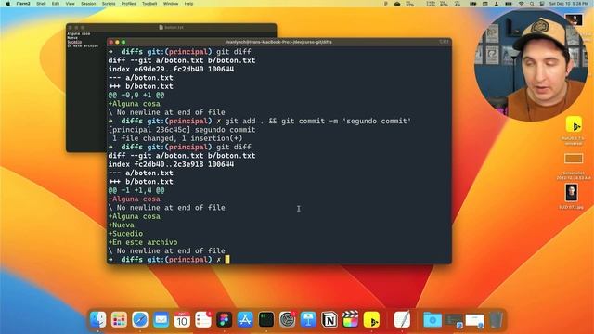Open the Shell menu

click(41, 4)
